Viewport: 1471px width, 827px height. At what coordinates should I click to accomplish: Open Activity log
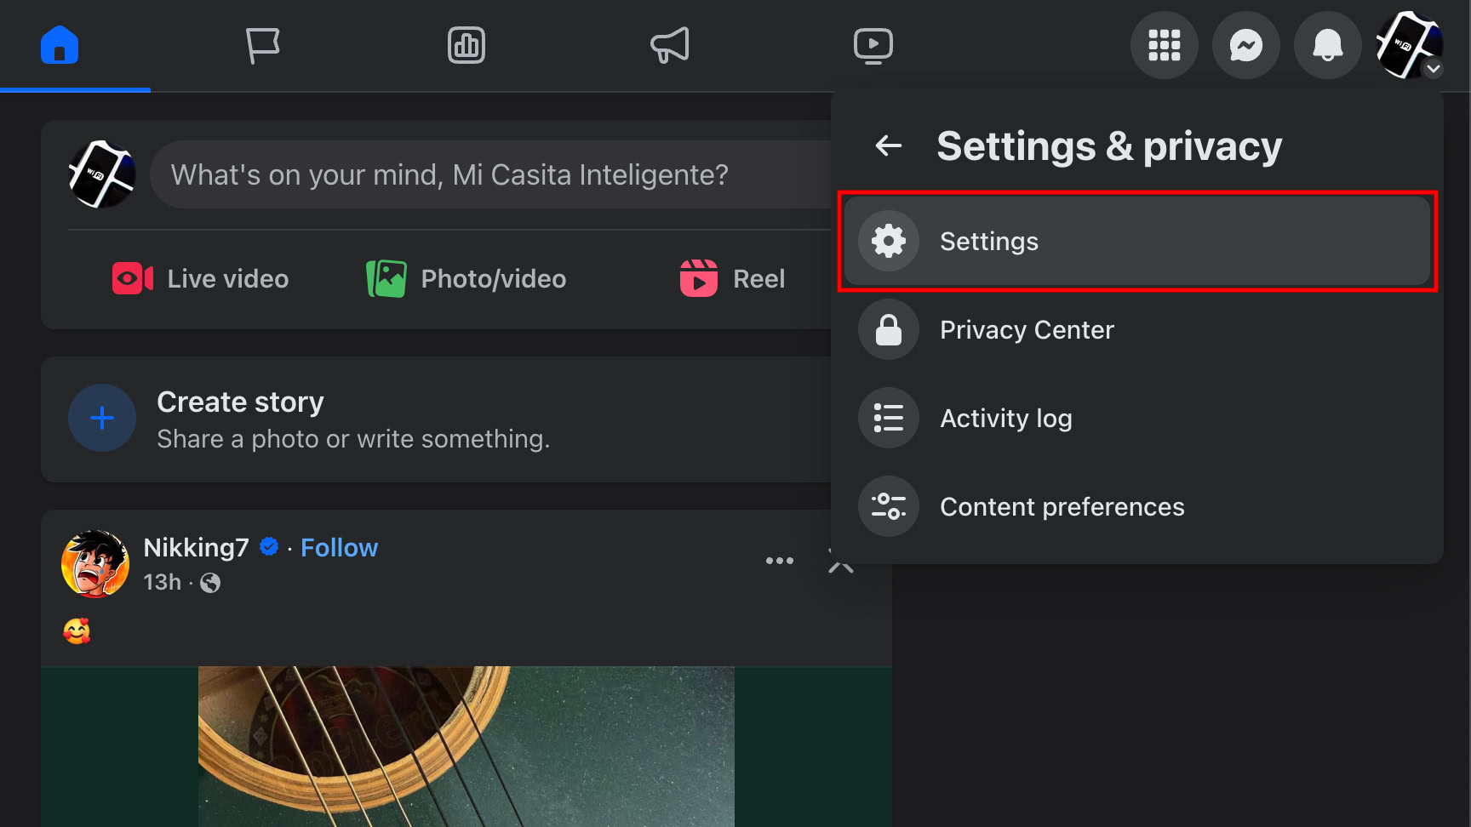pyautogui.click(x=1005, y=419)
